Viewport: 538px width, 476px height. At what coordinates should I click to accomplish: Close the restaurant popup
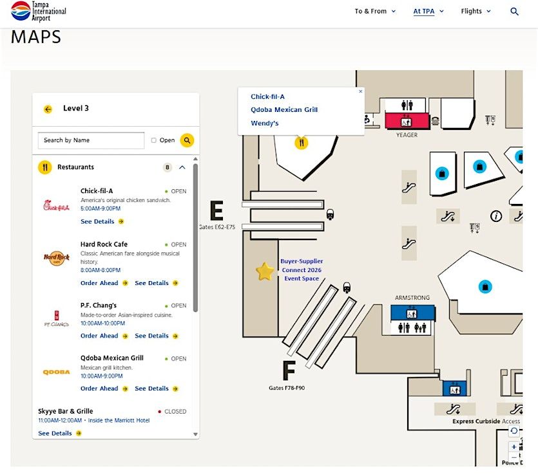coord(360,91)
